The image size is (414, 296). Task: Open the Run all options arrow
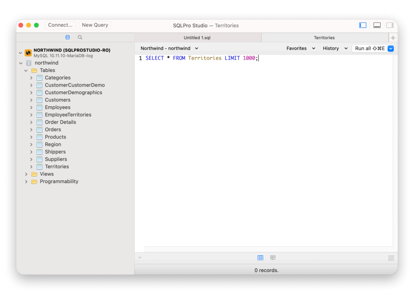391,49
